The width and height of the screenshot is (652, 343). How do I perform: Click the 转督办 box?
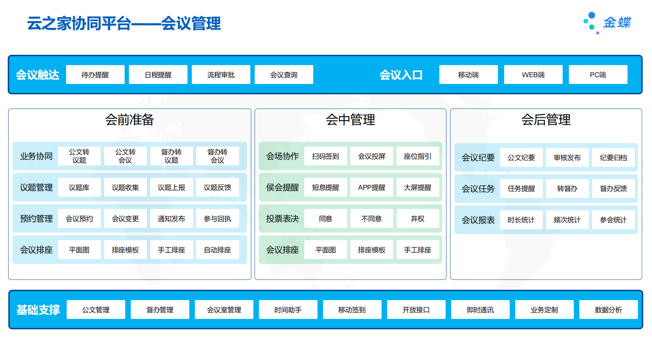567,188
